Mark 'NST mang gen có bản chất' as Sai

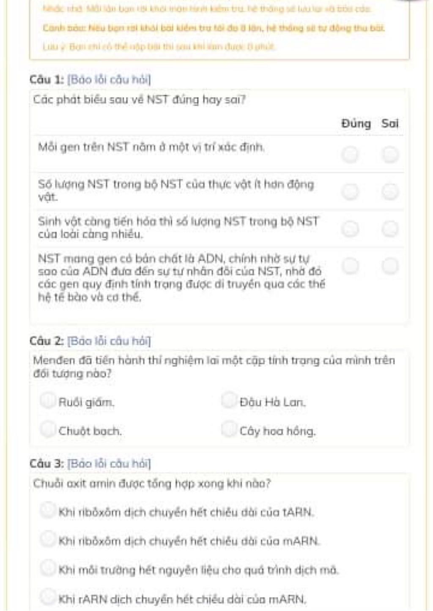[x=390, y=266]
